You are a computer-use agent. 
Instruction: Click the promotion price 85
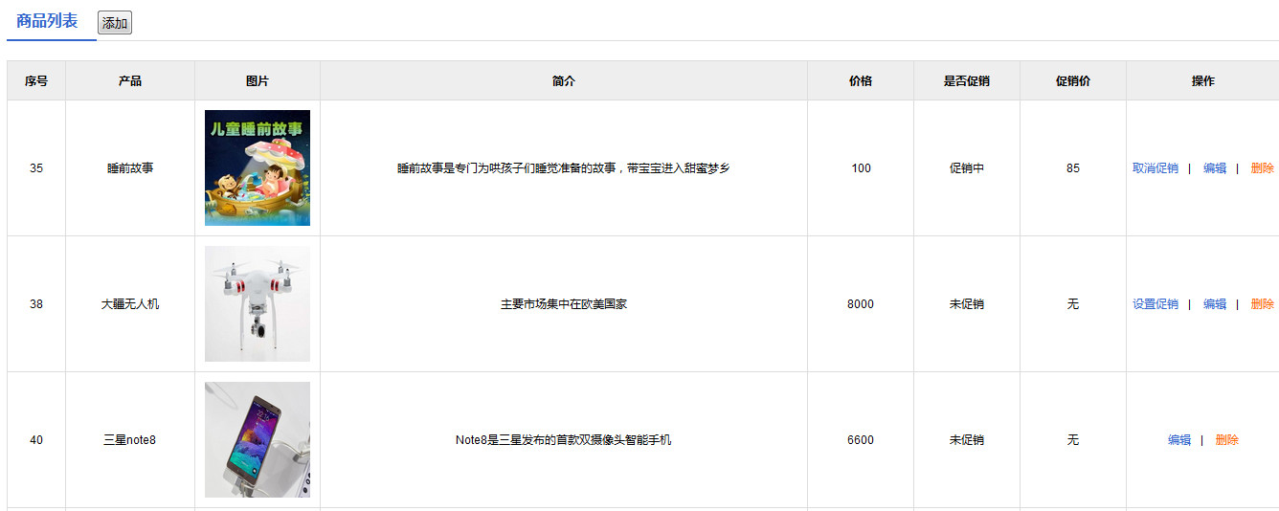tap(1073, 168)
